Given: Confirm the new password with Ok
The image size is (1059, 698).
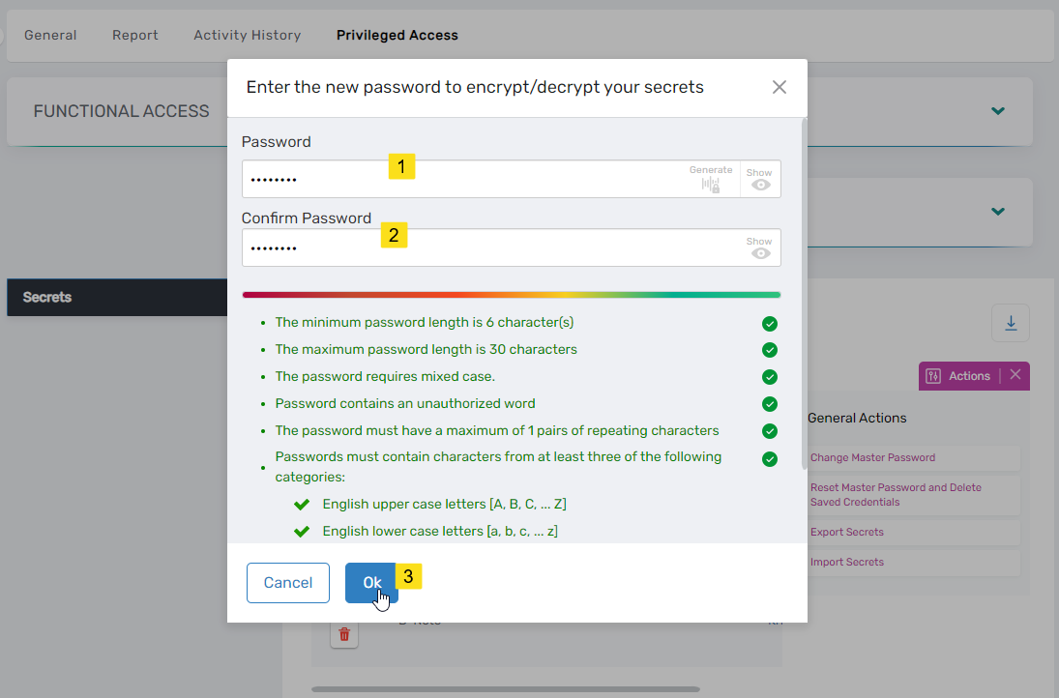Looking at the screenshot, I should point(371,583).
